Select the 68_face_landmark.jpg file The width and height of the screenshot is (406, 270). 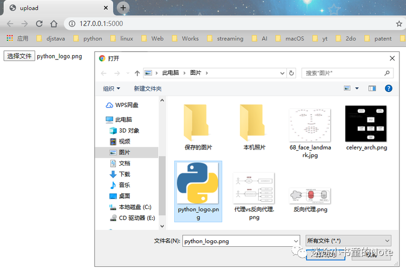(310, 132)
